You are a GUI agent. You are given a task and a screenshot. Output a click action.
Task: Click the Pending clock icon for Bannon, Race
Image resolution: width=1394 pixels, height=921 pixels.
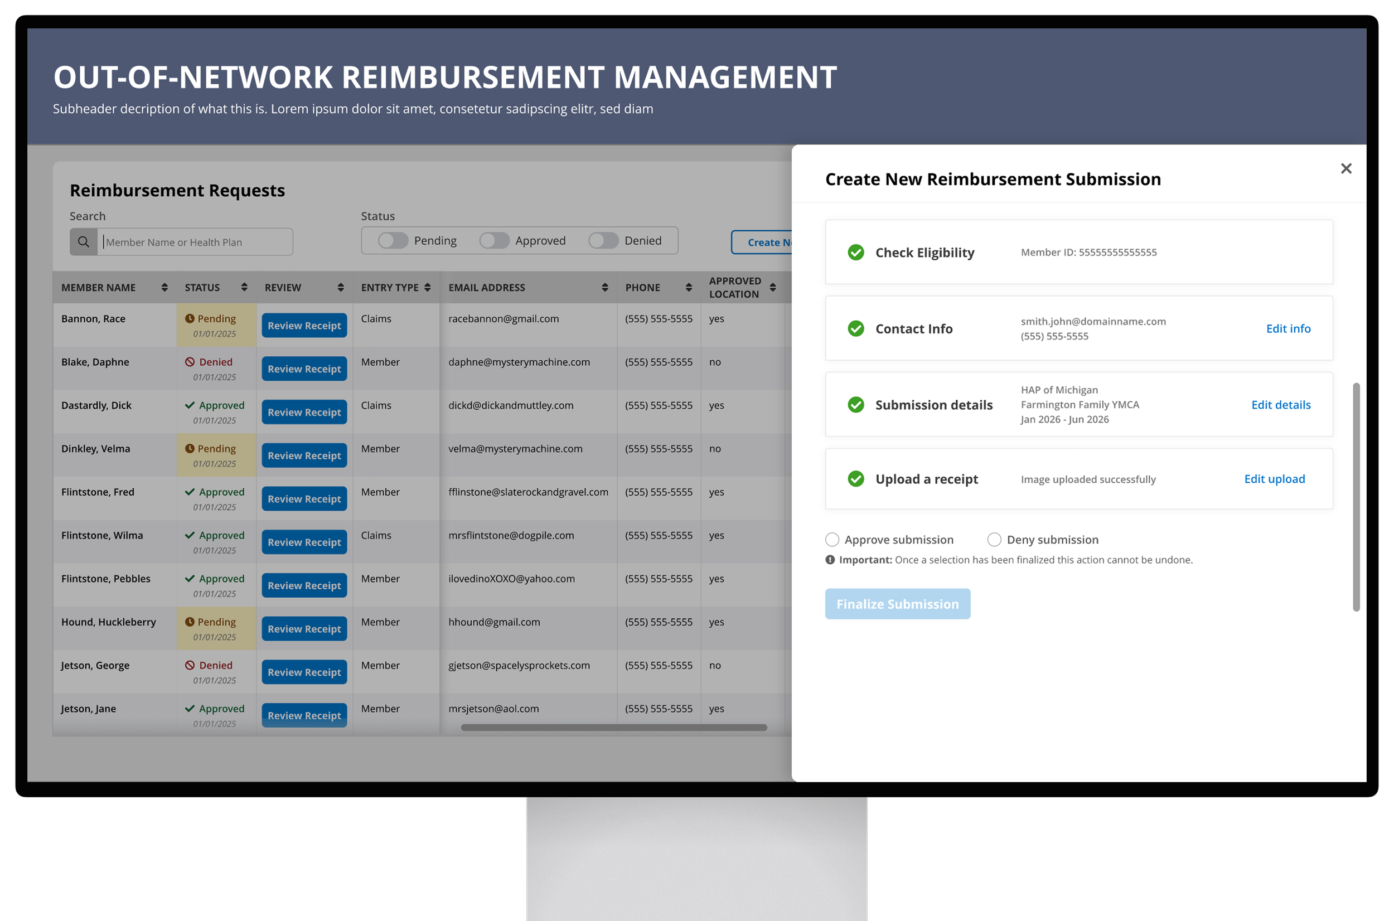[x=190, y=318]
